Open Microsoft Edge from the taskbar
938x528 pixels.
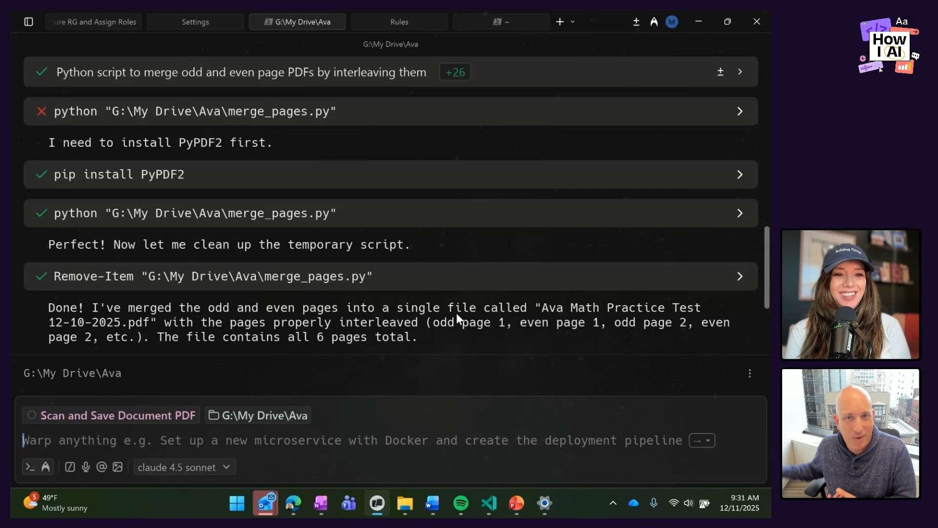(293, 503)
